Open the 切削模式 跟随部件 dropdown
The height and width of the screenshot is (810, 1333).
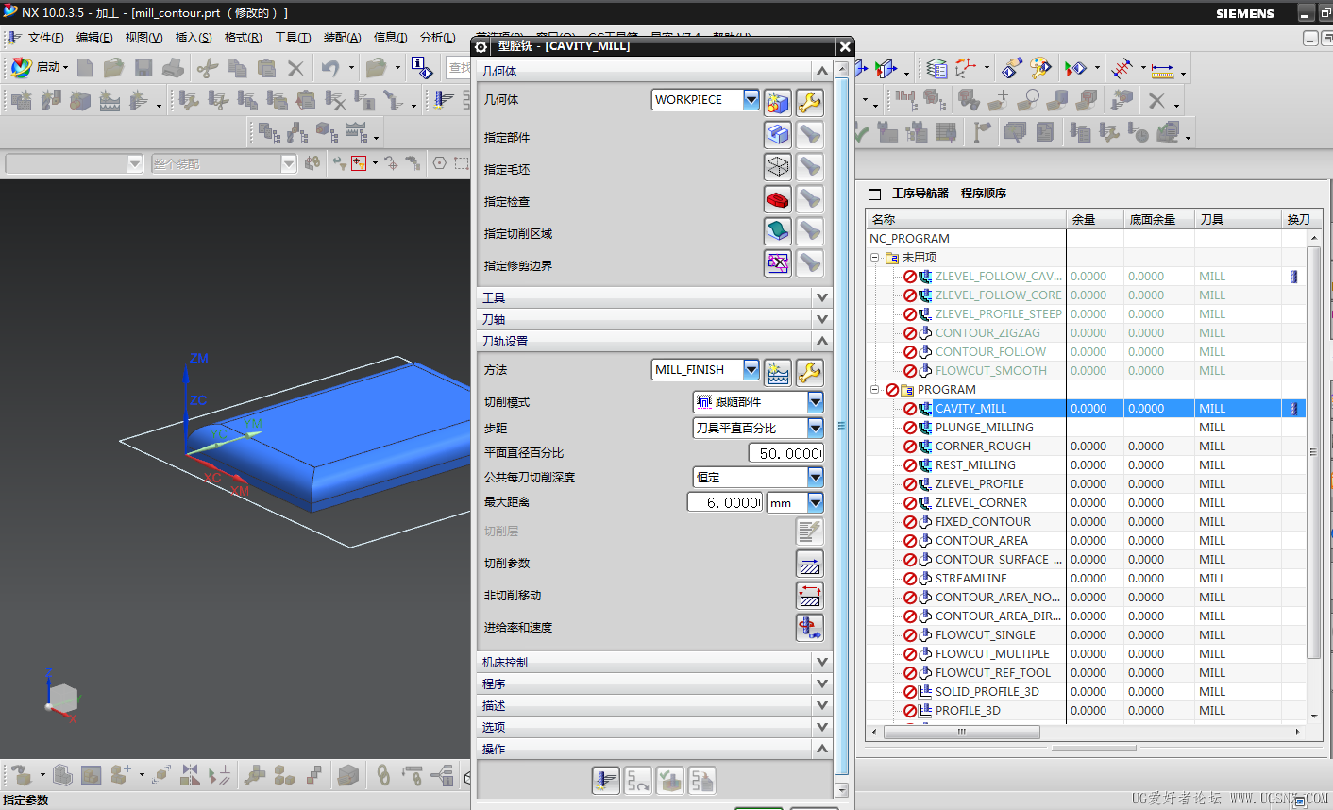(816, 401)
